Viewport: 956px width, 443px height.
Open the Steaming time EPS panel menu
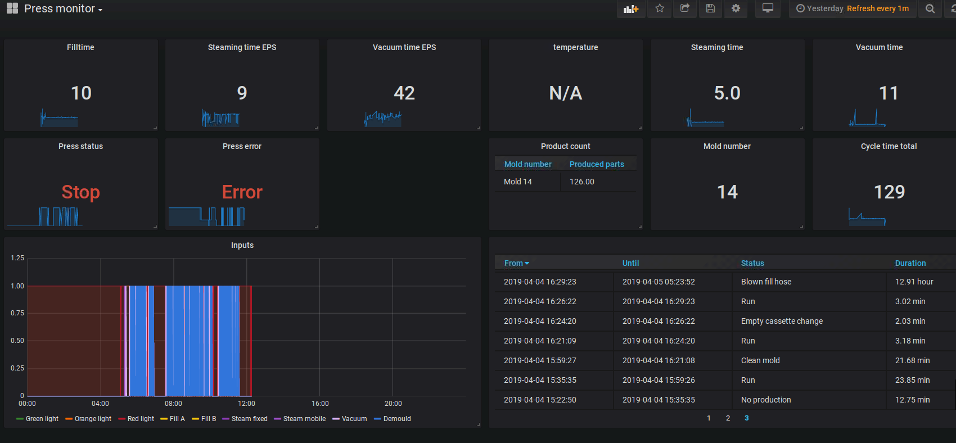coord(242,47)
